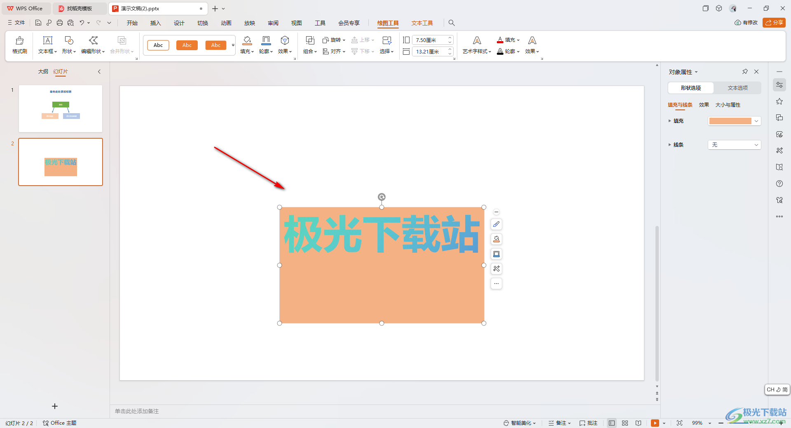The image size is (791, 428).
Task: Click the Size & Properties (大小与属性) link
Action: click(x=728, y=105)
